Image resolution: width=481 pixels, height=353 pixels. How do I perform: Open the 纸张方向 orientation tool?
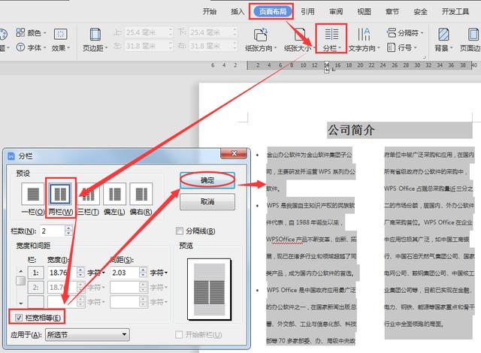pyautogui.click(x=261, y=40)
